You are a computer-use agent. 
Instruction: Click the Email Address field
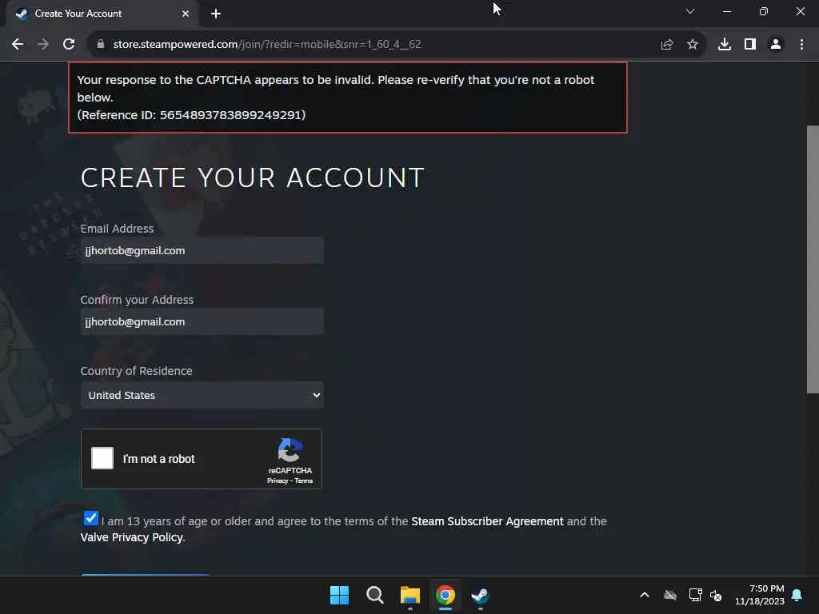click(202, 250)
